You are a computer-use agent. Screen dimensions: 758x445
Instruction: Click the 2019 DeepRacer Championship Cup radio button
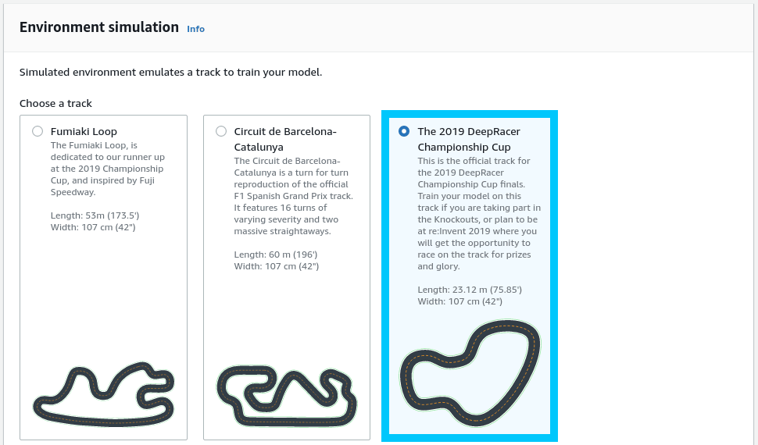point(403,131)
